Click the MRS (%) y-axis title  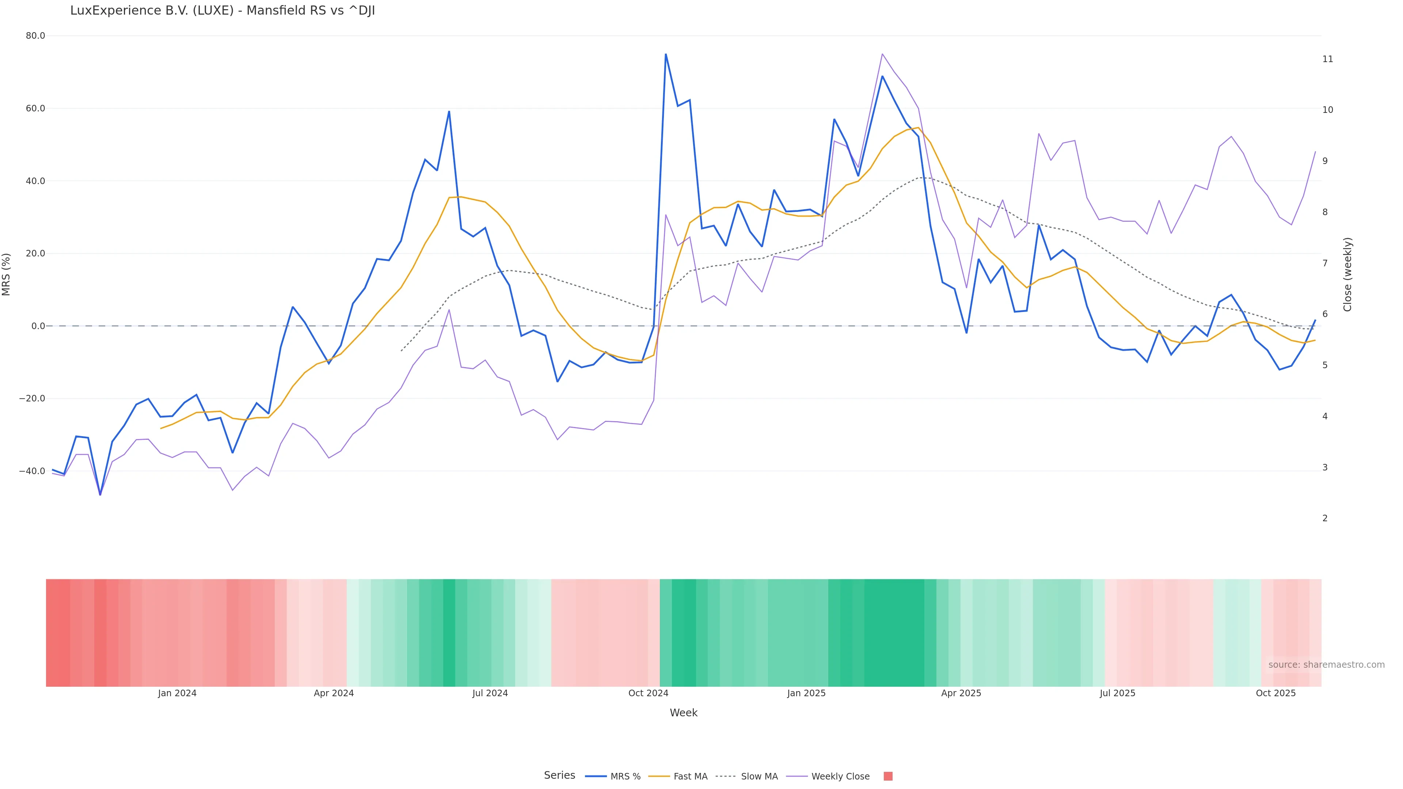coord(7,274)
